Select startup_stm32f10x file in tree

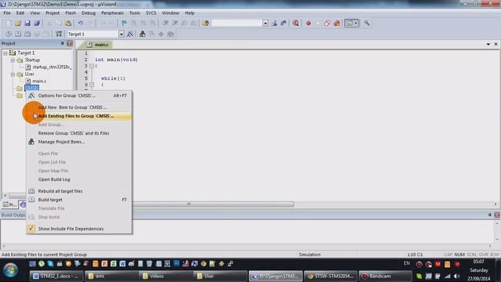tap(52, 67)
